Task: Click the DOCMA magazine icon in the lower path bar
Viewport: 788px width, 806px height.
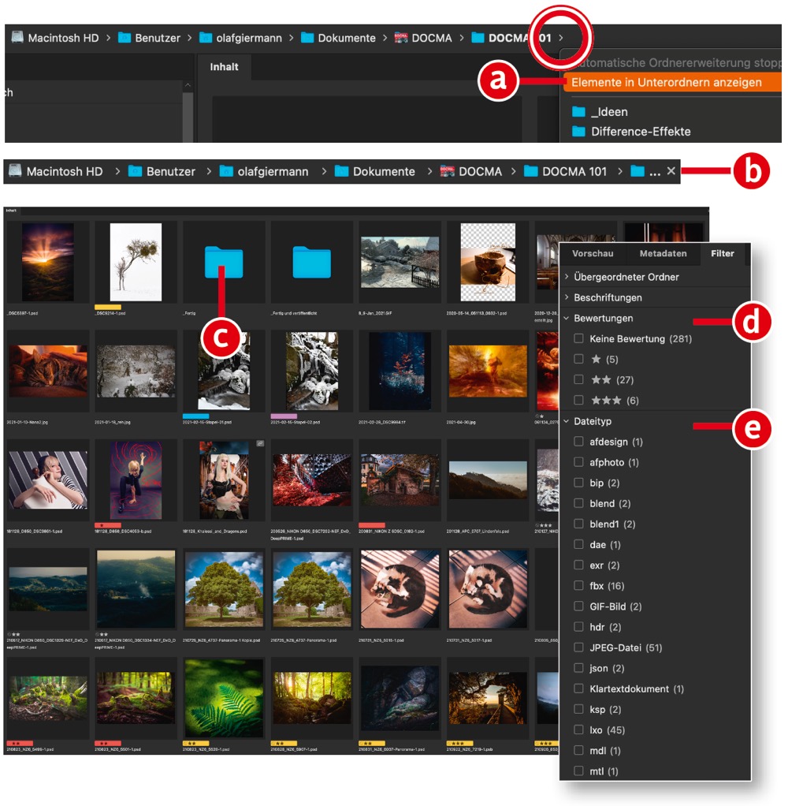Action: click(448, 171)
